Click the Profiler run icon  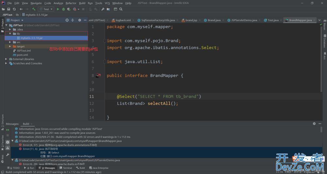coord(75,9)
